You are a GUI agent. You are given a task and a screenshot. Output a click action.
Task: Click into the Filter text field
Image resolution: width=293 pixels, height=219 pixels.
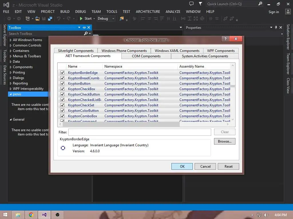point(140,132)
